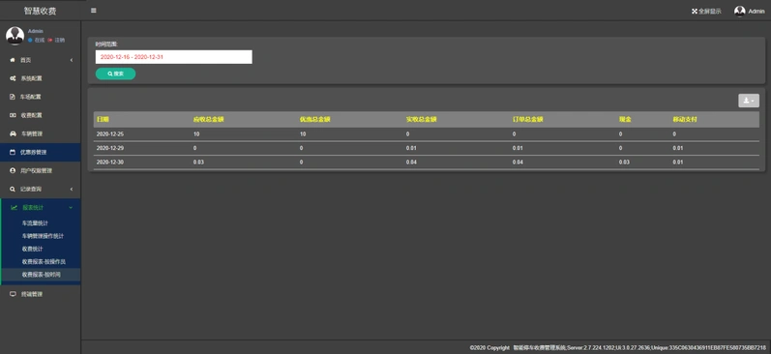Open Admin user menu at top right
The image size is (771, 354).
click(750, 11)
